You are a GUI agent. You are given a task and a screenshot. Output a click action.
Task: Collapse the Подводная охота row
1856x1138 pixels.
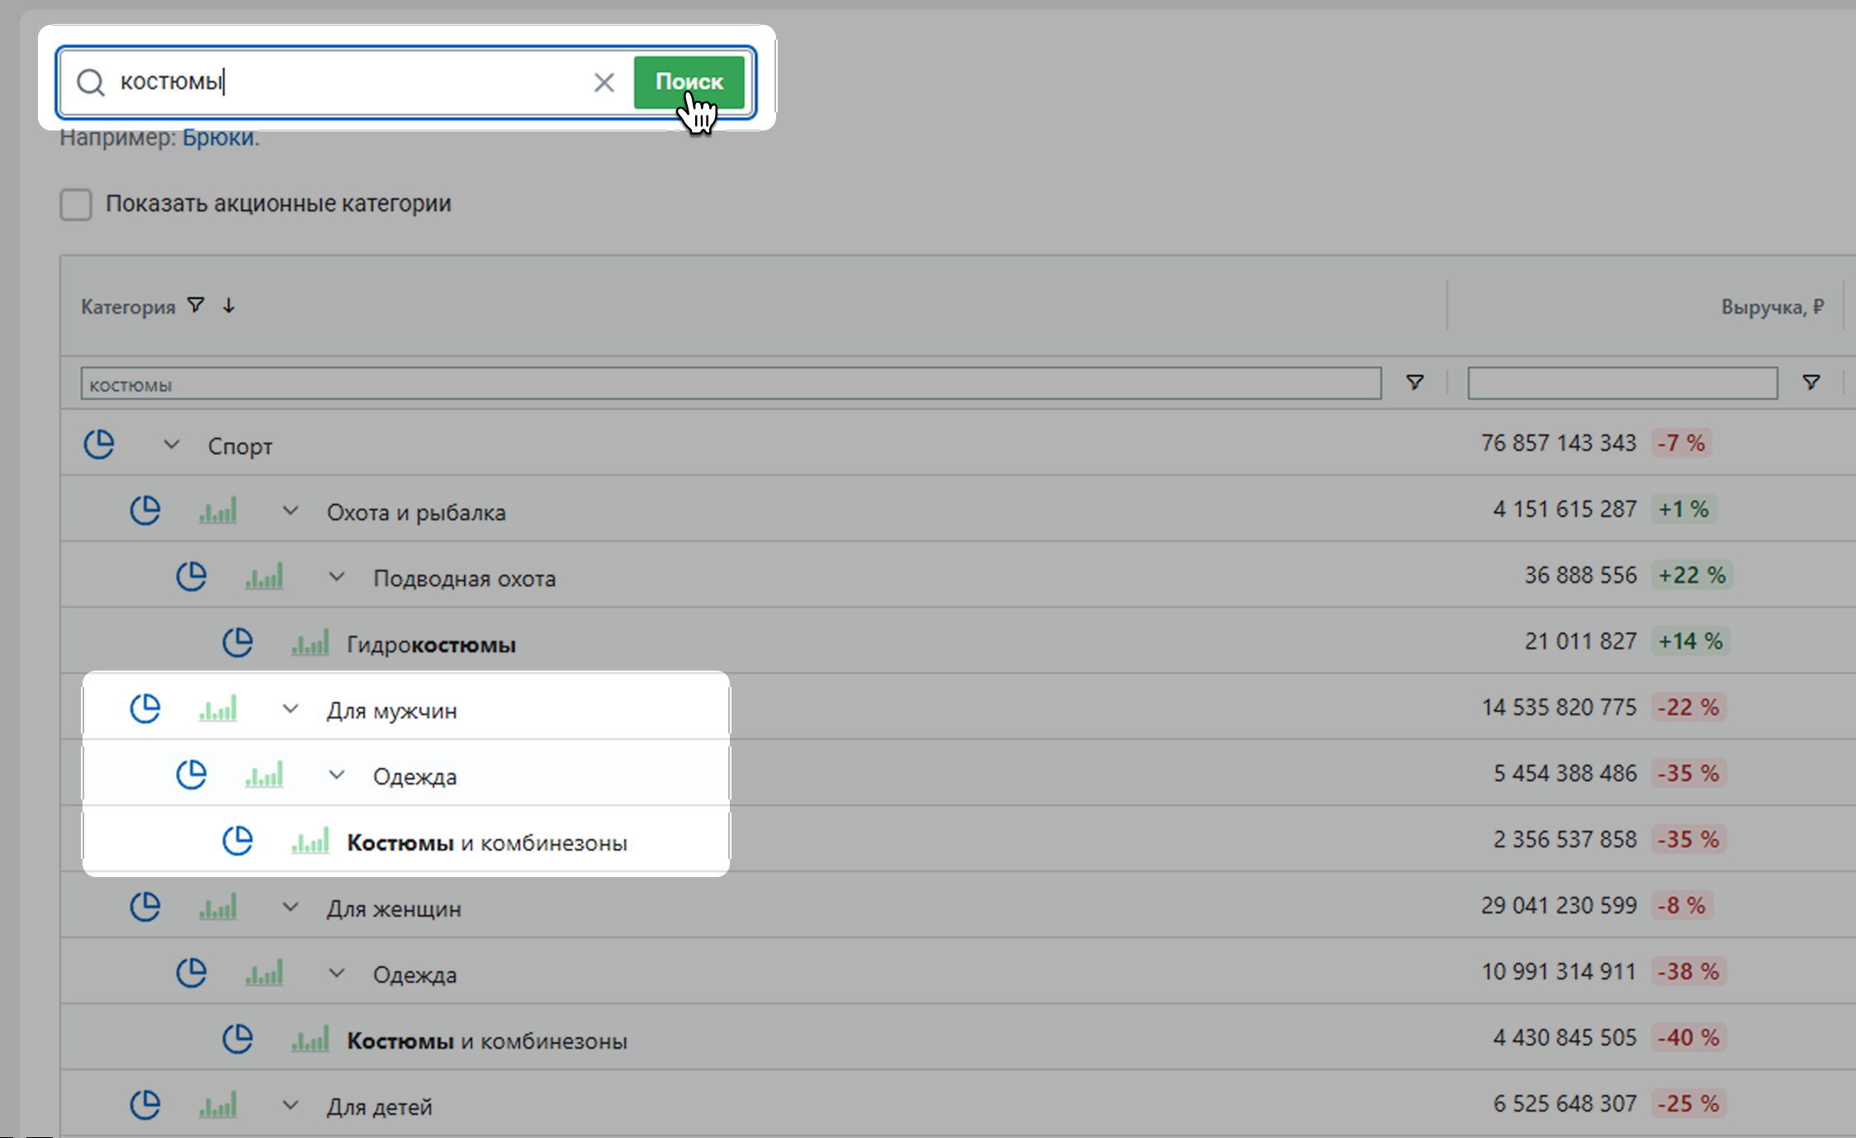pyautogui.click(x=337, y=576)
